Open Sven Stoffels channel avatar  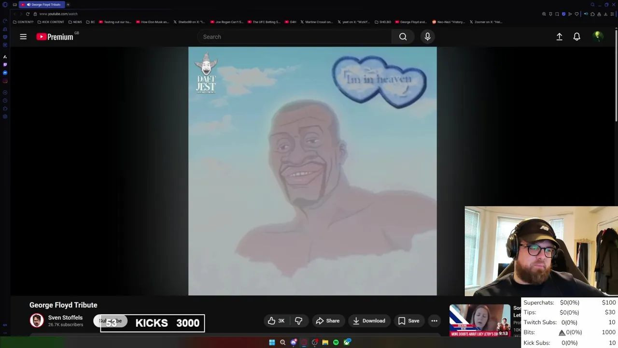37,320
